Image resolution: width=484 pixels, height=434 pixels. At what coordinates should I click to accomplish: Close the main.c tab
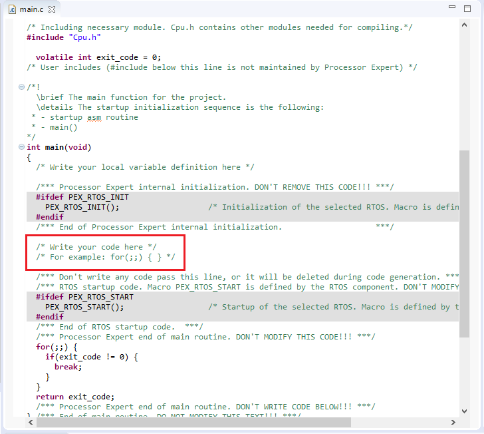click(52, 9)
